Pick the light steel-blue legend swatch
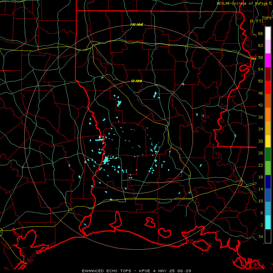This screenshot has height=273, width=273. 268,209
